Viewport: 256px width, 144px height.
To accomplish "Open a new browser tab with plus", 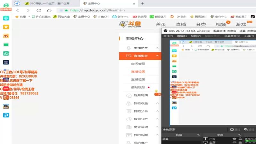I will (x=142, y=4).
